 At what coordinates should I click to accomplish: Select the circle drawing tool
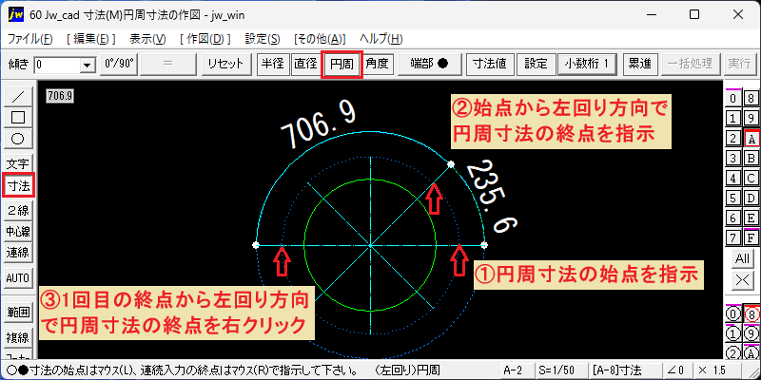click(18, 139)
